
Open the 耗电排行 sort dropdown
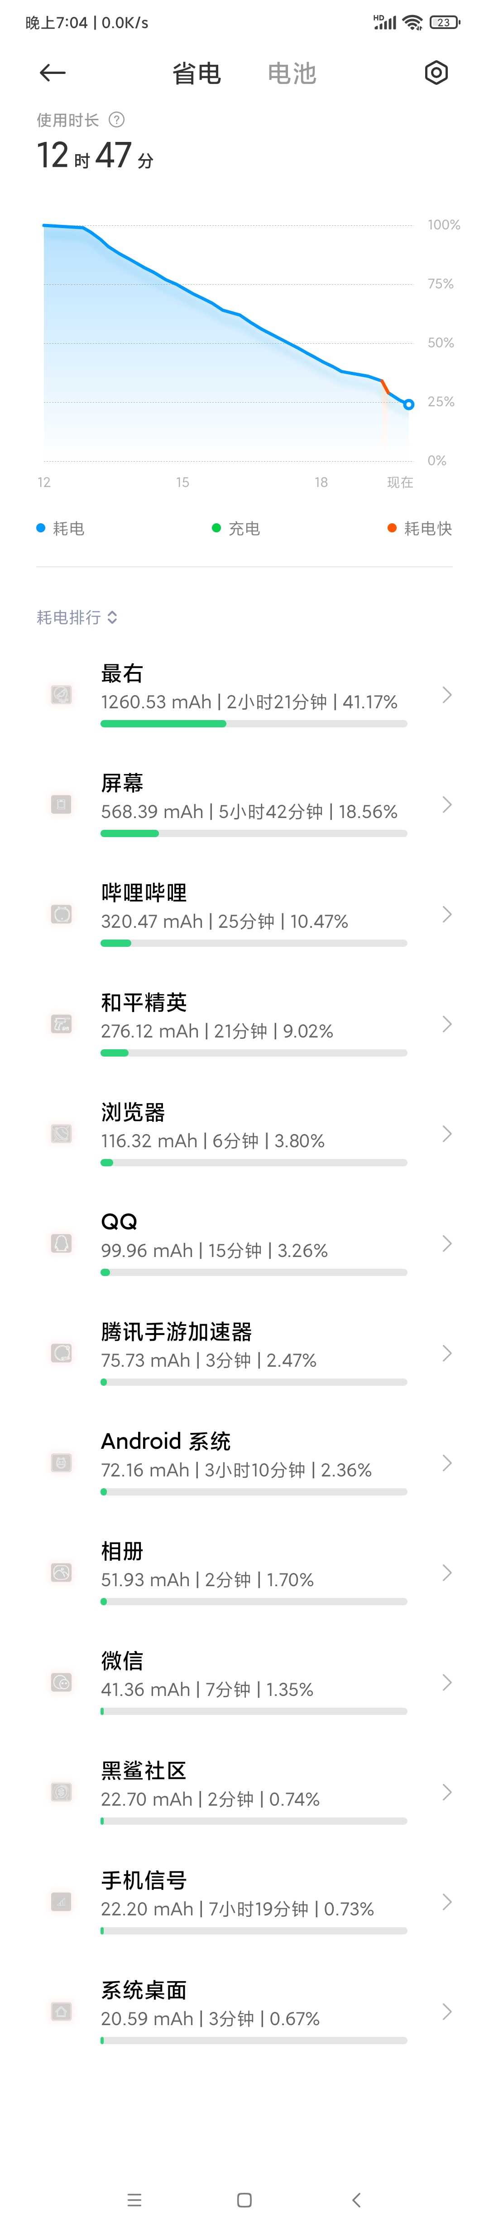coord(77,617)
